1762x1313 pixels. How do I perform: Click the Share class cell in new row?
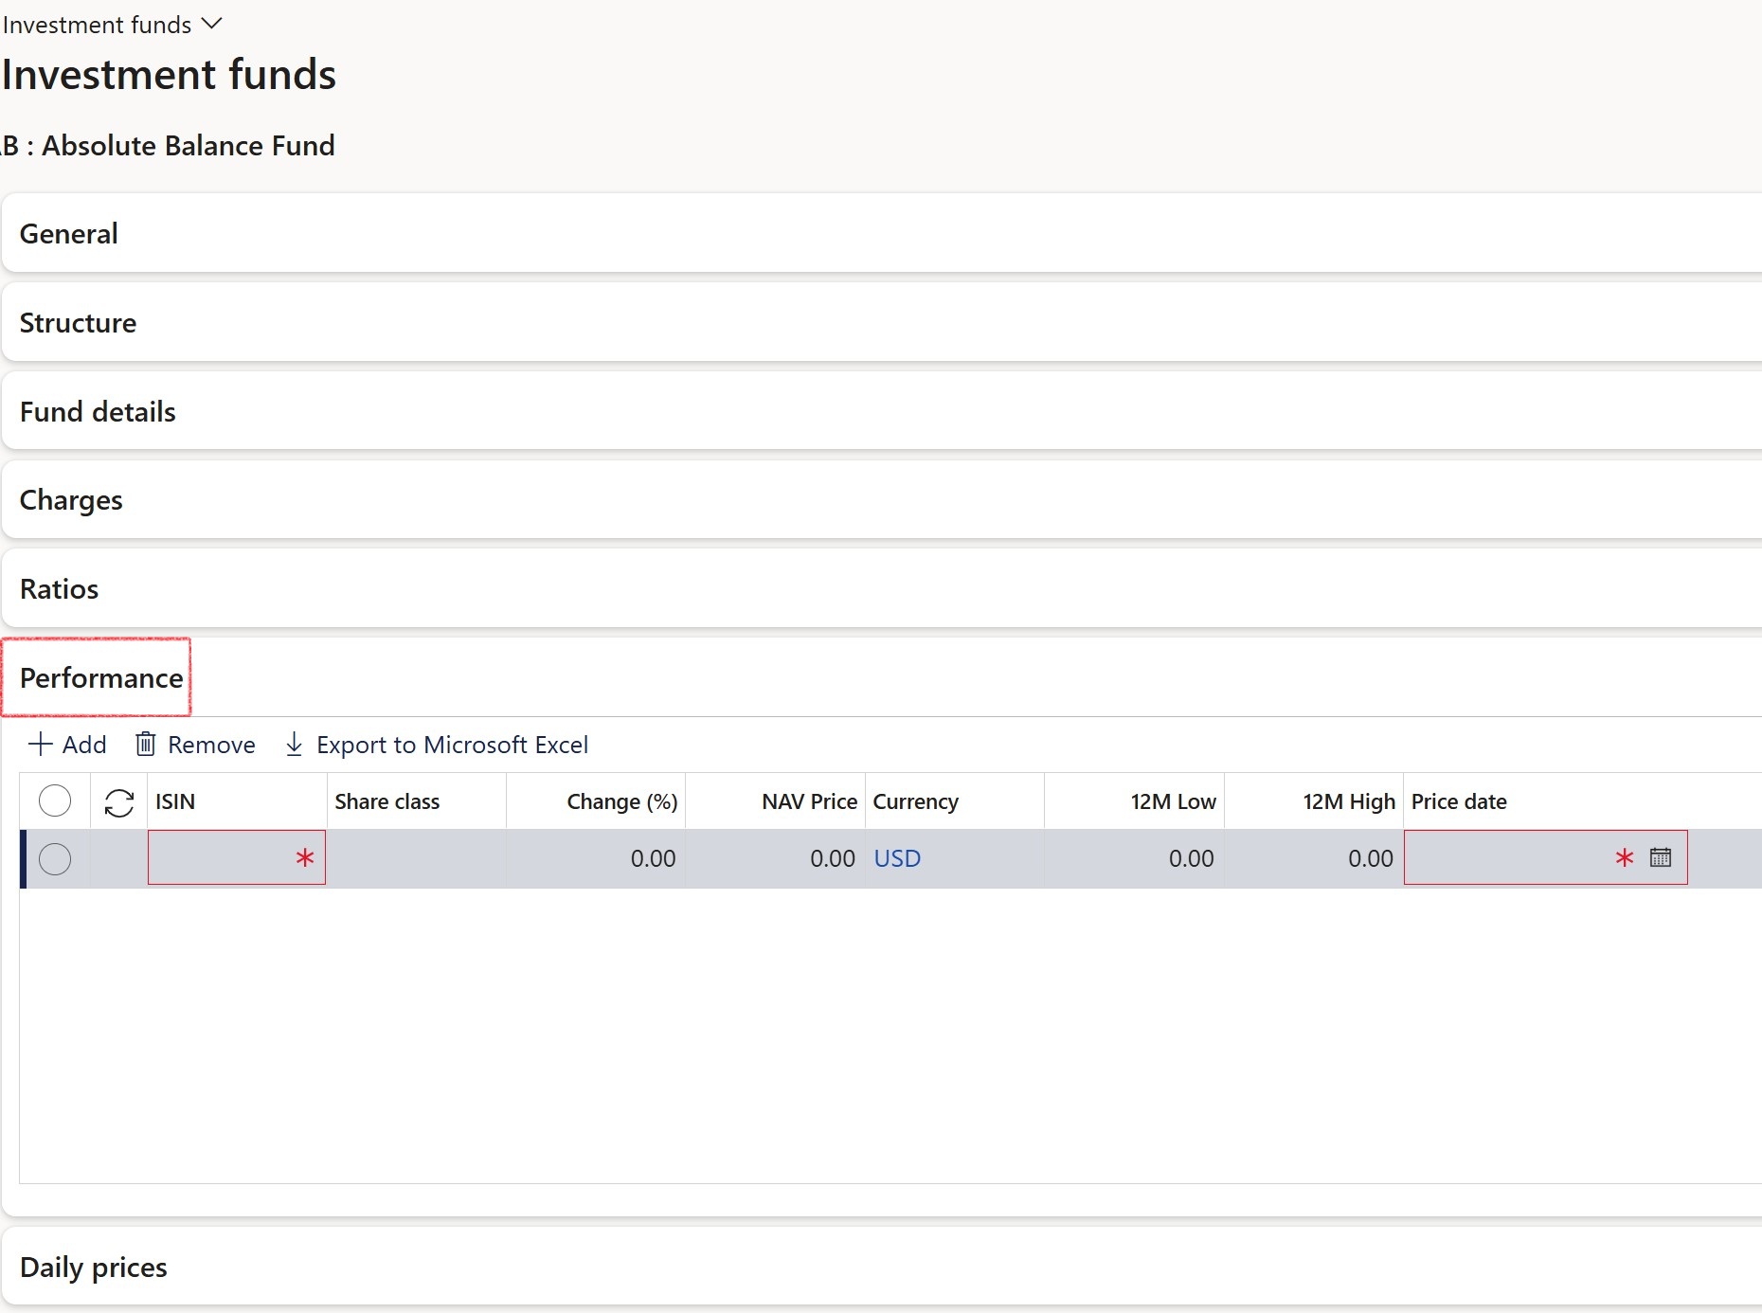tap(416, 859)
